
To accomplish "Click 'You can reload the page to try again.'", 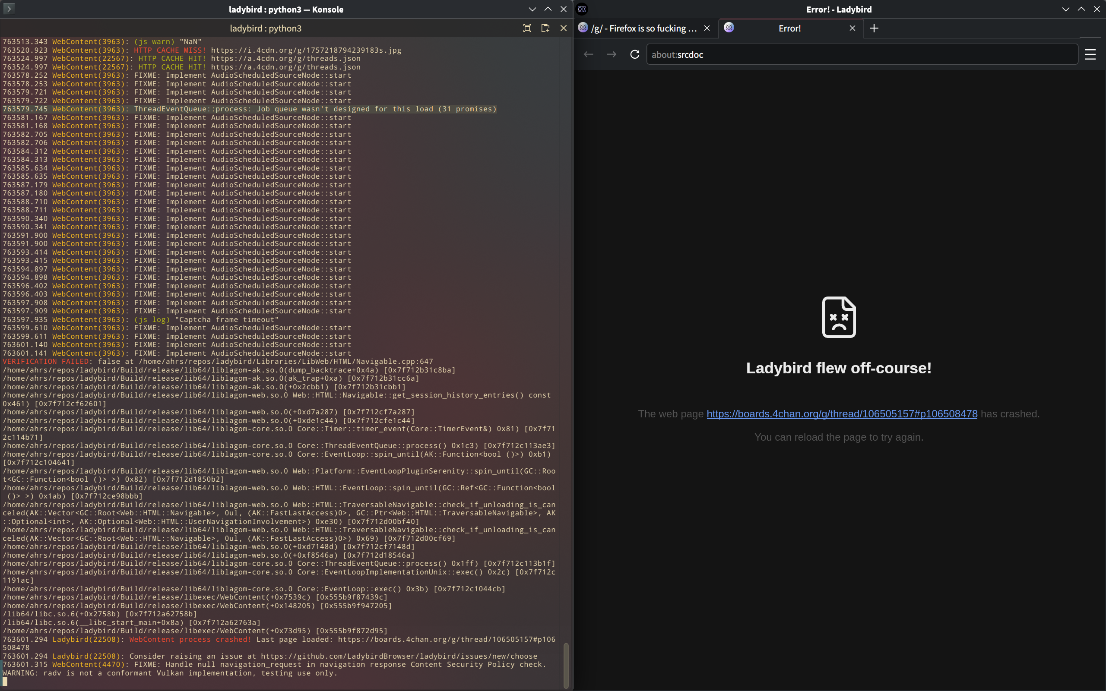I will click(839, 437).
